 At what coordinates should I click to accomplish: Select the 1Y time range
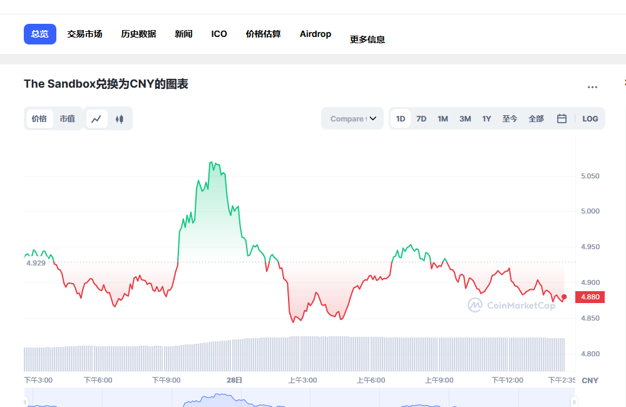[x=486, y=118]
